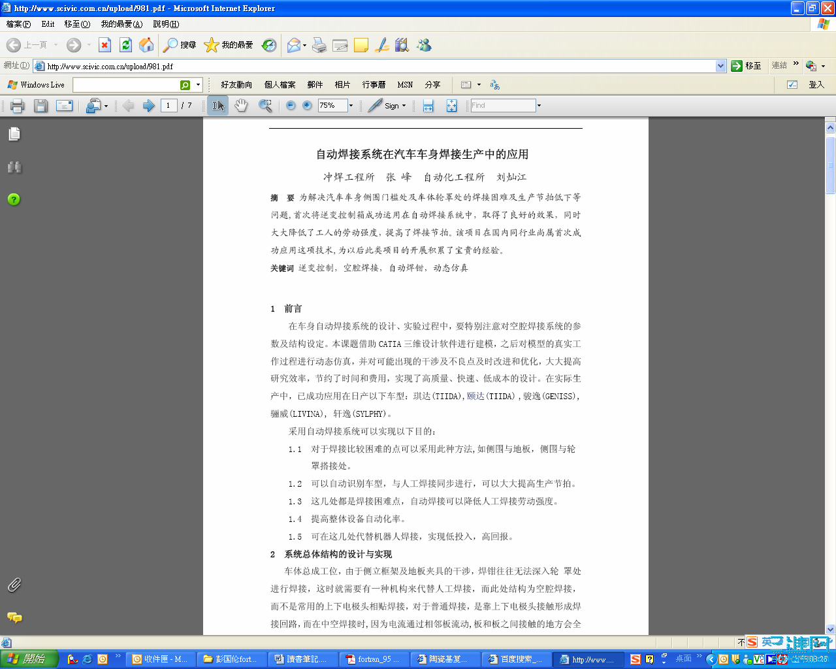Click the 開始 Start button
The height and width of the screenshot is (669, 836).
click(x=29, y=659)
